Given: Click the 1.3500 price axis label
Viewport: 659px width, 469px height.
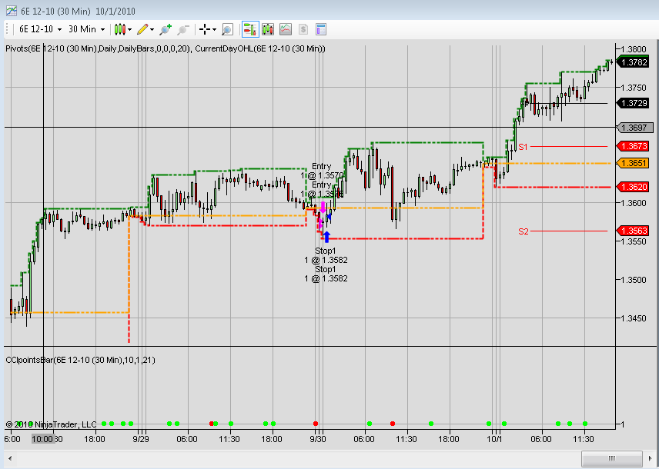Looking at the screenshot, I should (634, 280).
